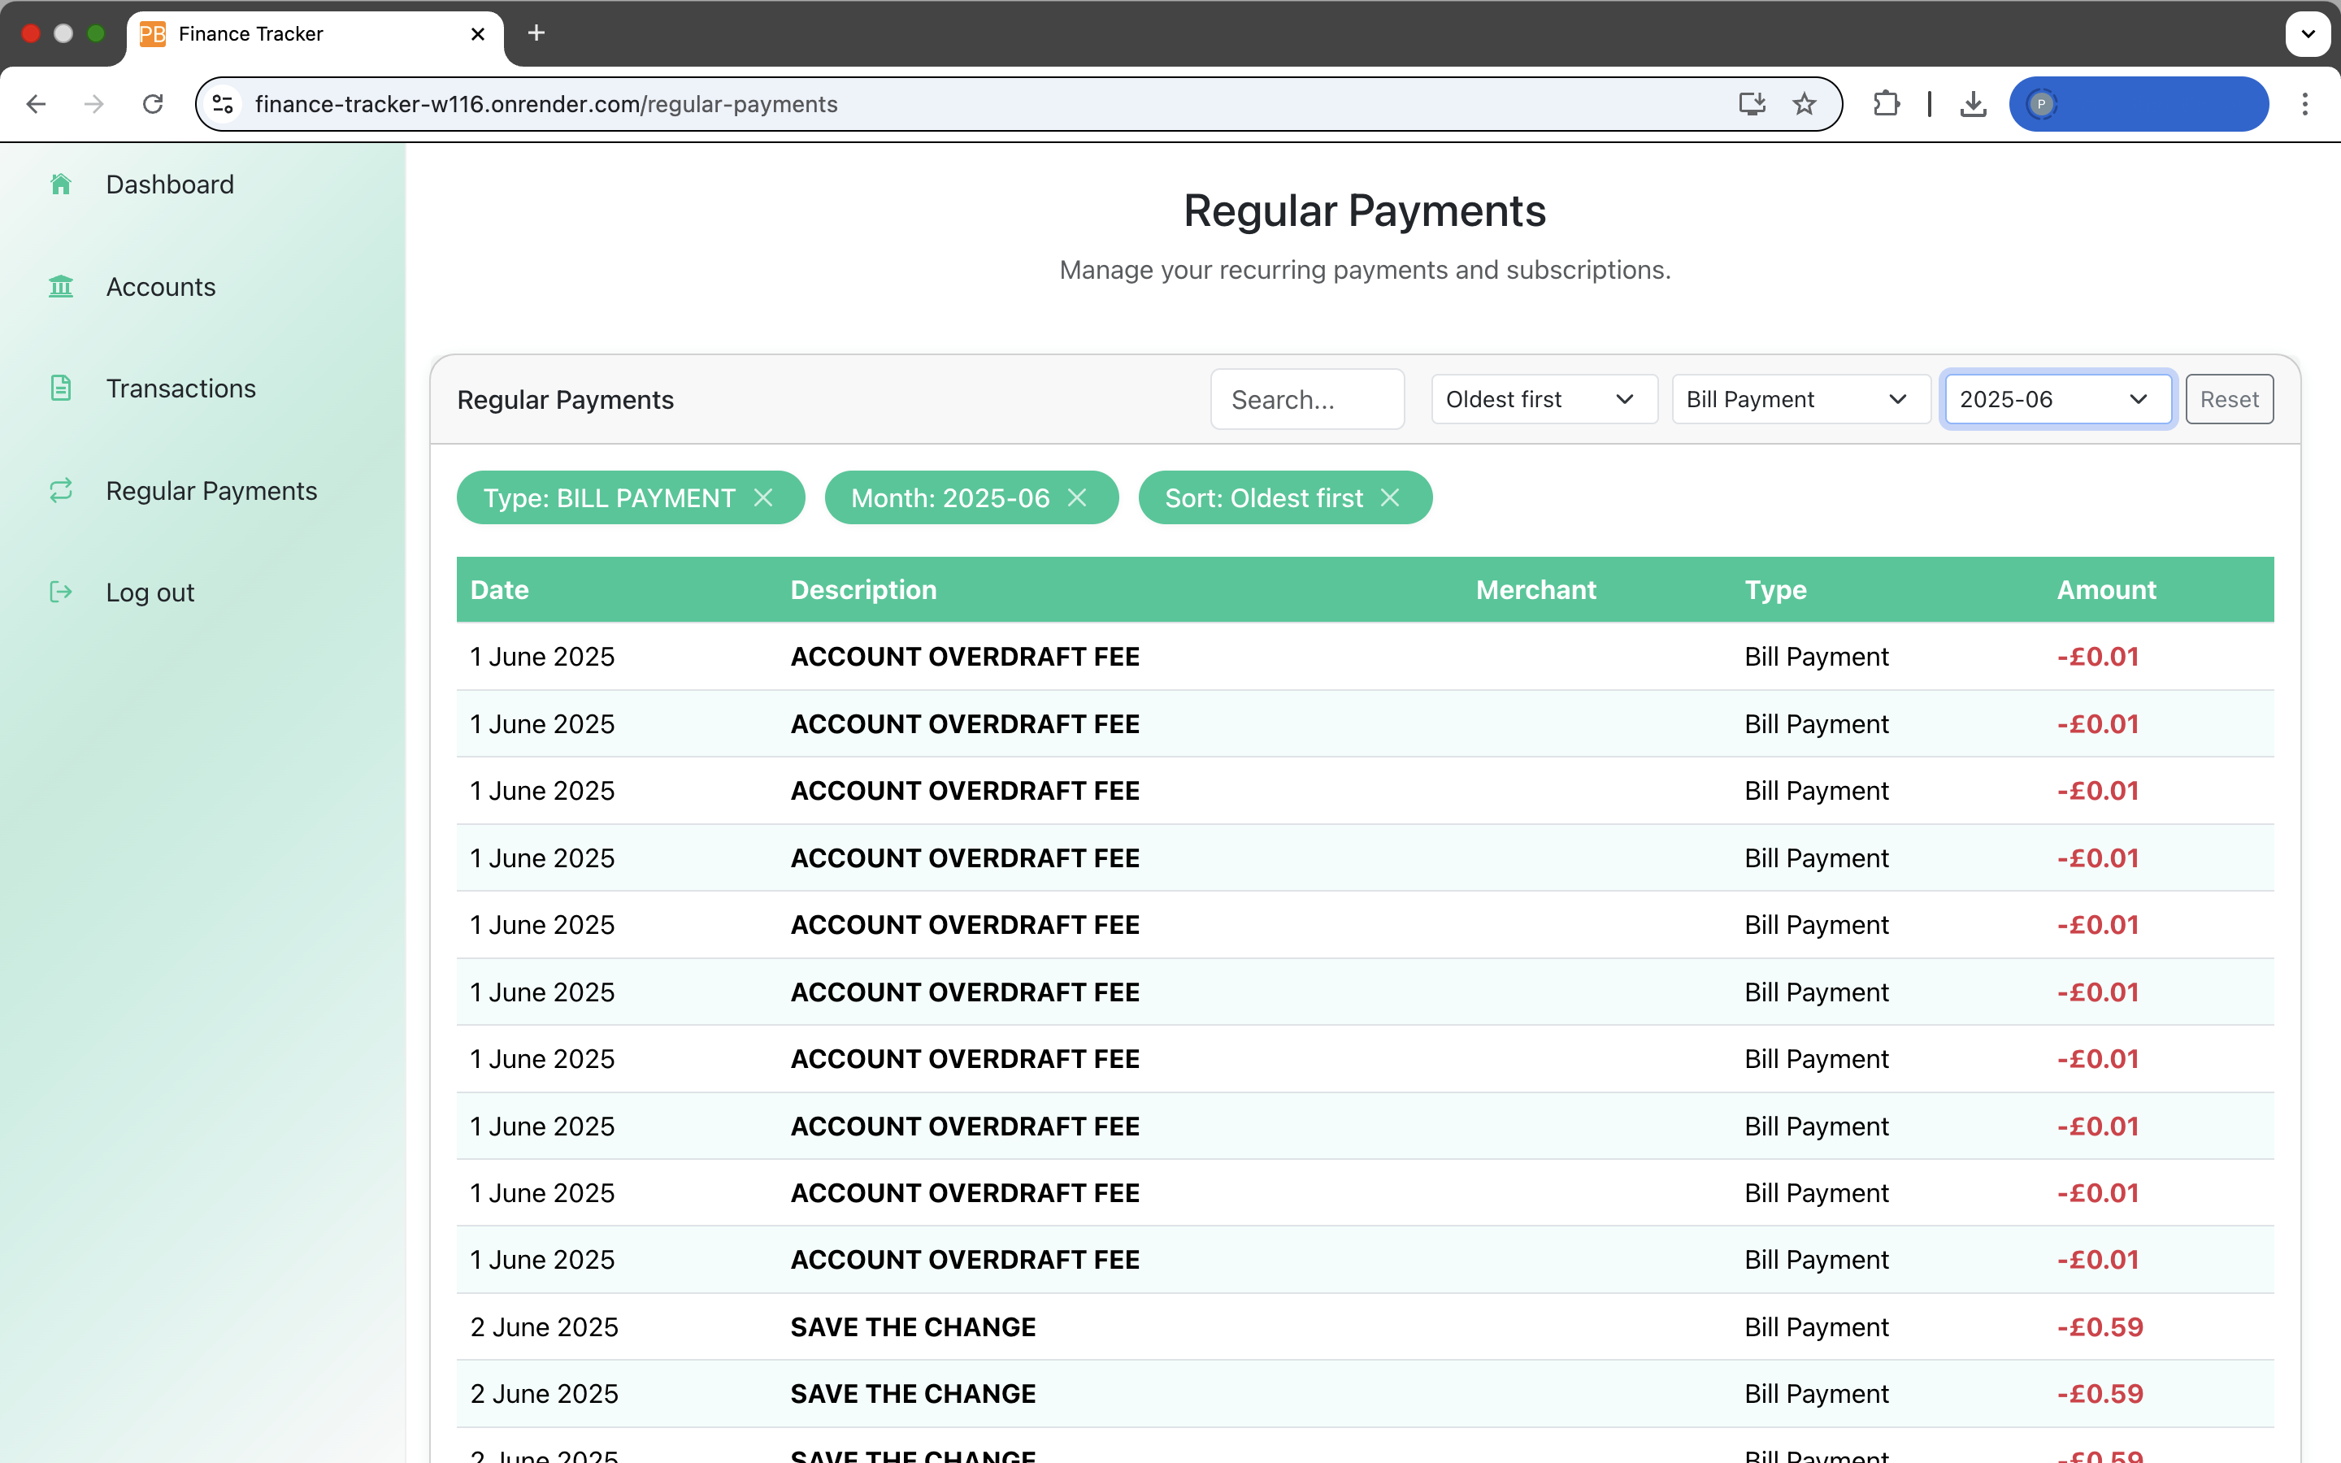Screen dimensions: 2341x1463
Task: Click the Regular Payments recurring arrows icon
Action: (61, 491)
